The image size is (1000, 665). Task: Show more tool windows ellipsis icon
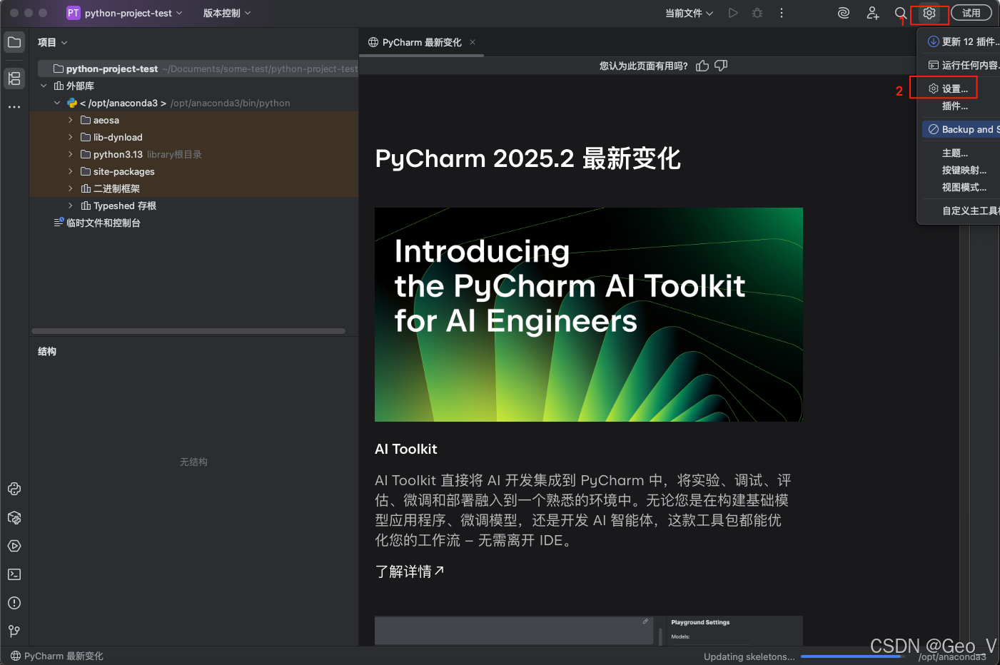14,107
